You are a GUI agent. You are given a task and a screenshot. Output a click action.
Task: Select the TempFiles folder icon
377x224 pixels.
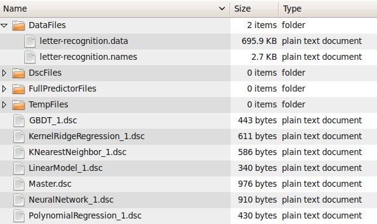[x=18, y=104]
